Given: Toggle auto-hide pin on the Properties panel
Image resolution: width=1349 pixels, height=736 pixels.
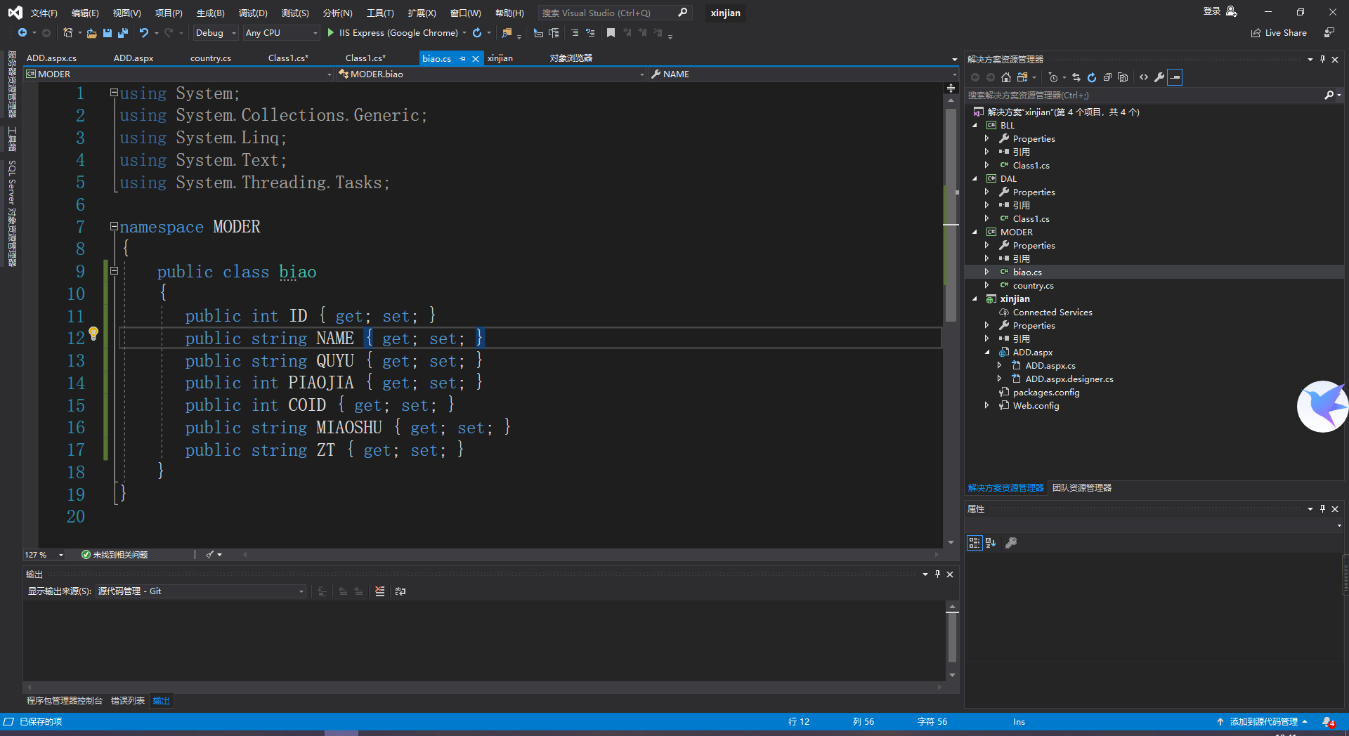Looking at the screenshot, I should [x=1322, y=508].
